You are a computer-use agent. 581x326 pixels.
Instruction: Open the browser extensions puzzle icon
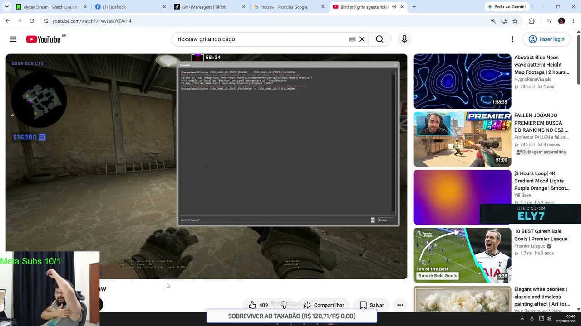532,21
